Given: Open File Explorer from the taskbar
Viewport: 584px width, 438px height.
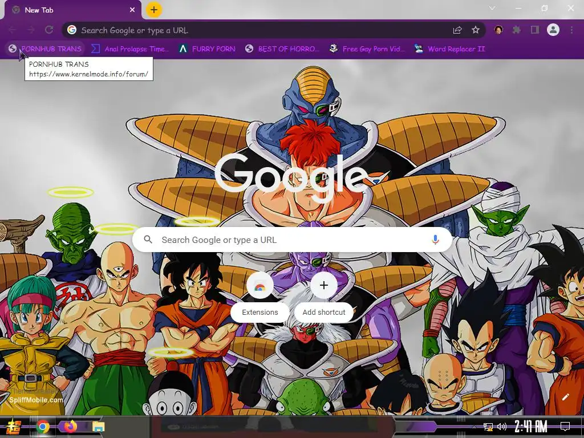Looking at the screenshot, I should pos(99,427).
